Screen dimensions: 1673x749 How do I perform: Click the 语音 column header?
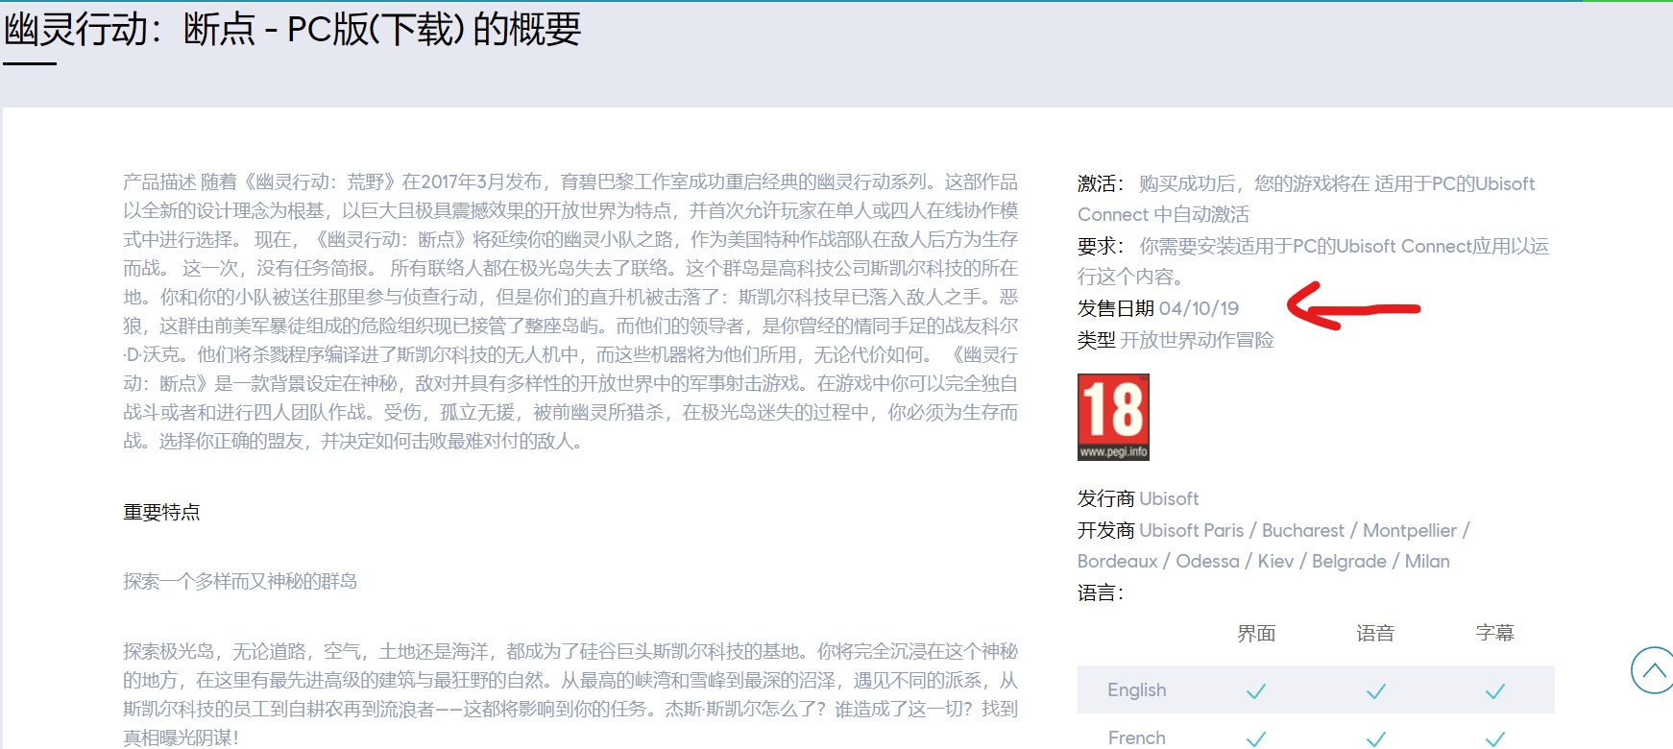coord(1375,633)
